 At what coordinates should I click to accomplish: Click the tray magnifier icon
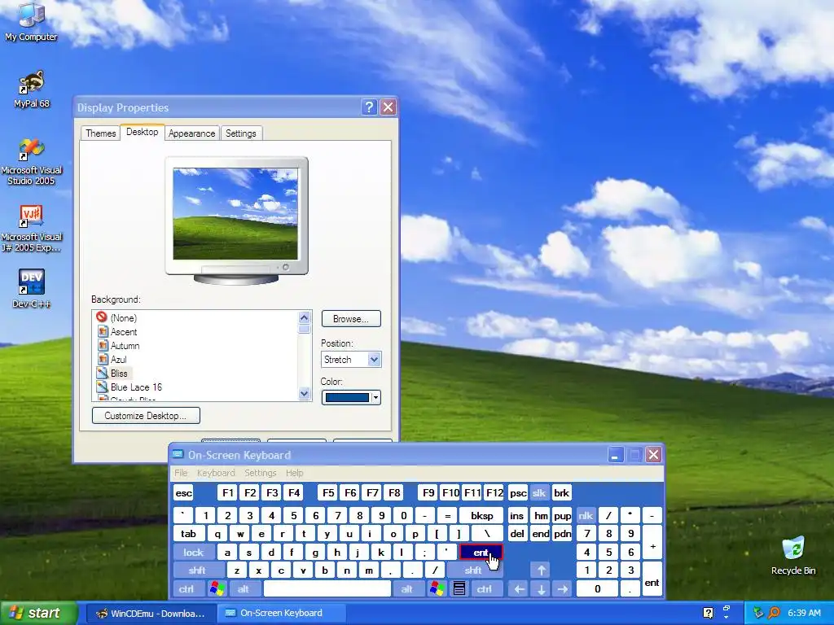click(x=775, y=613)
